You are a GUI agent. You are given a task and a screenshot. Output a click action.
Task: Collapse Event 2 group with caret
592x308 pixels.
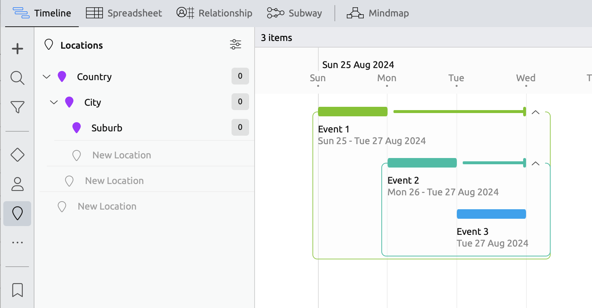[x=535, y=164]
